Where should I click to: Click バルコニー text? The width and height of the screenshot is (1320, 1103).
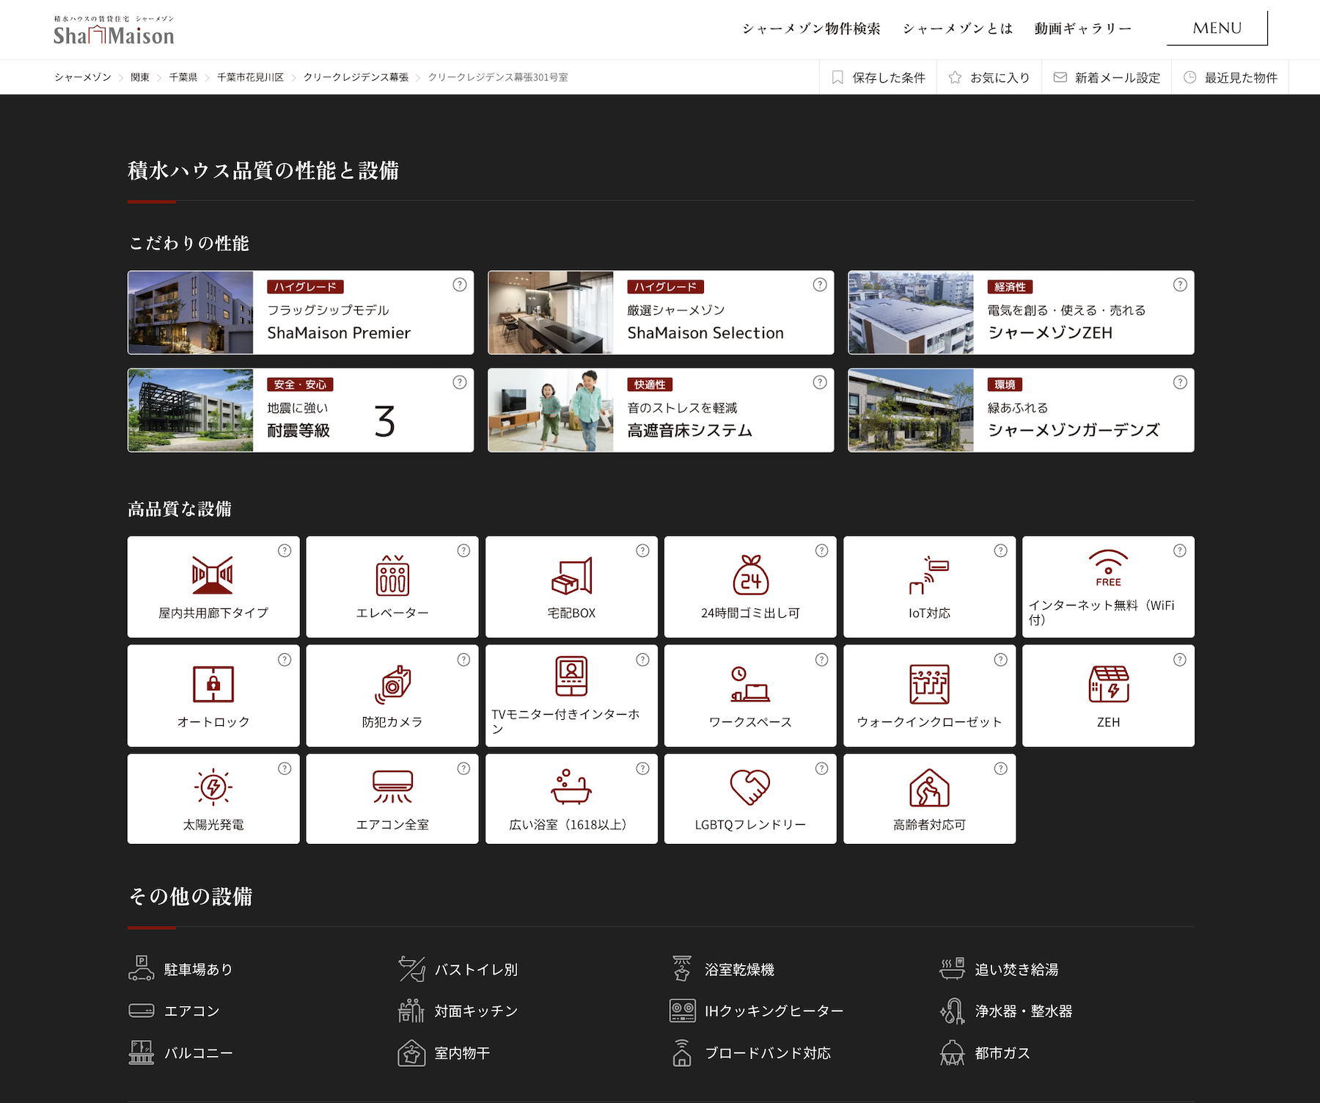tap(198, 1053)
